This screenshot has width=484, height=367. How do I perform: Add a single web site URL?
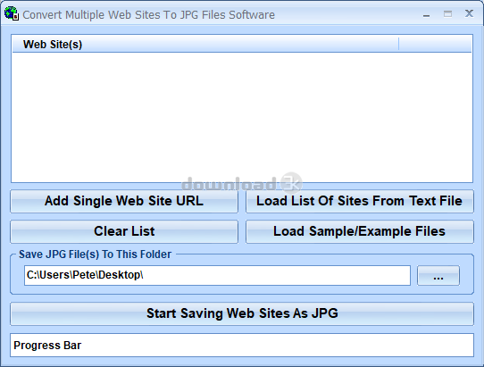(124, 201)
